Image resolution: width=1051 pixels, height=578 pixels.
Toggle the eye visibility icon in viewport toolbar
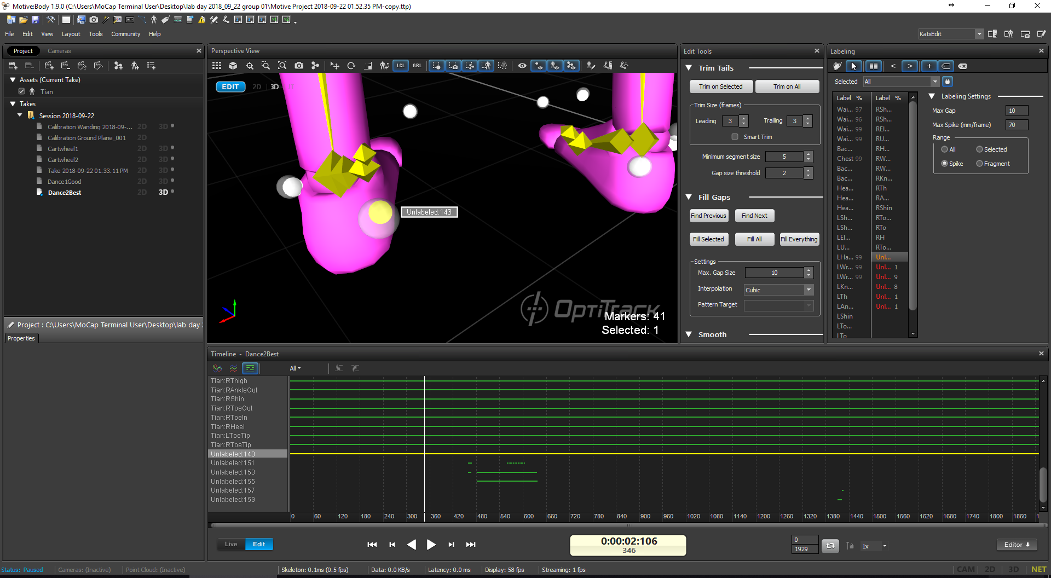(x=522, y=66)
